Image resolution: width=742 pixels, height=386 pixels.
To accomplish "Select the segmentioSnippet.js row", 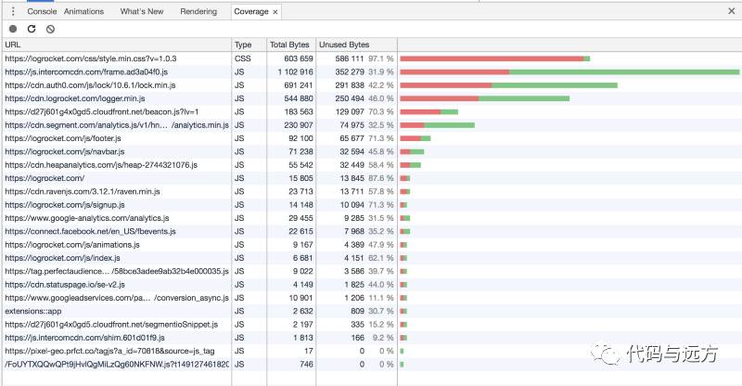I will point(372,325).
